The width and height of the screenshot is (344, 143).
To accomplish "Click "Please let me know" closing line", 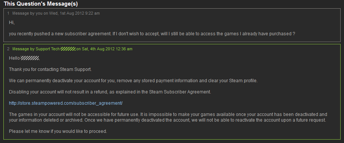I will pyautogui.click(x=58, y=132).
